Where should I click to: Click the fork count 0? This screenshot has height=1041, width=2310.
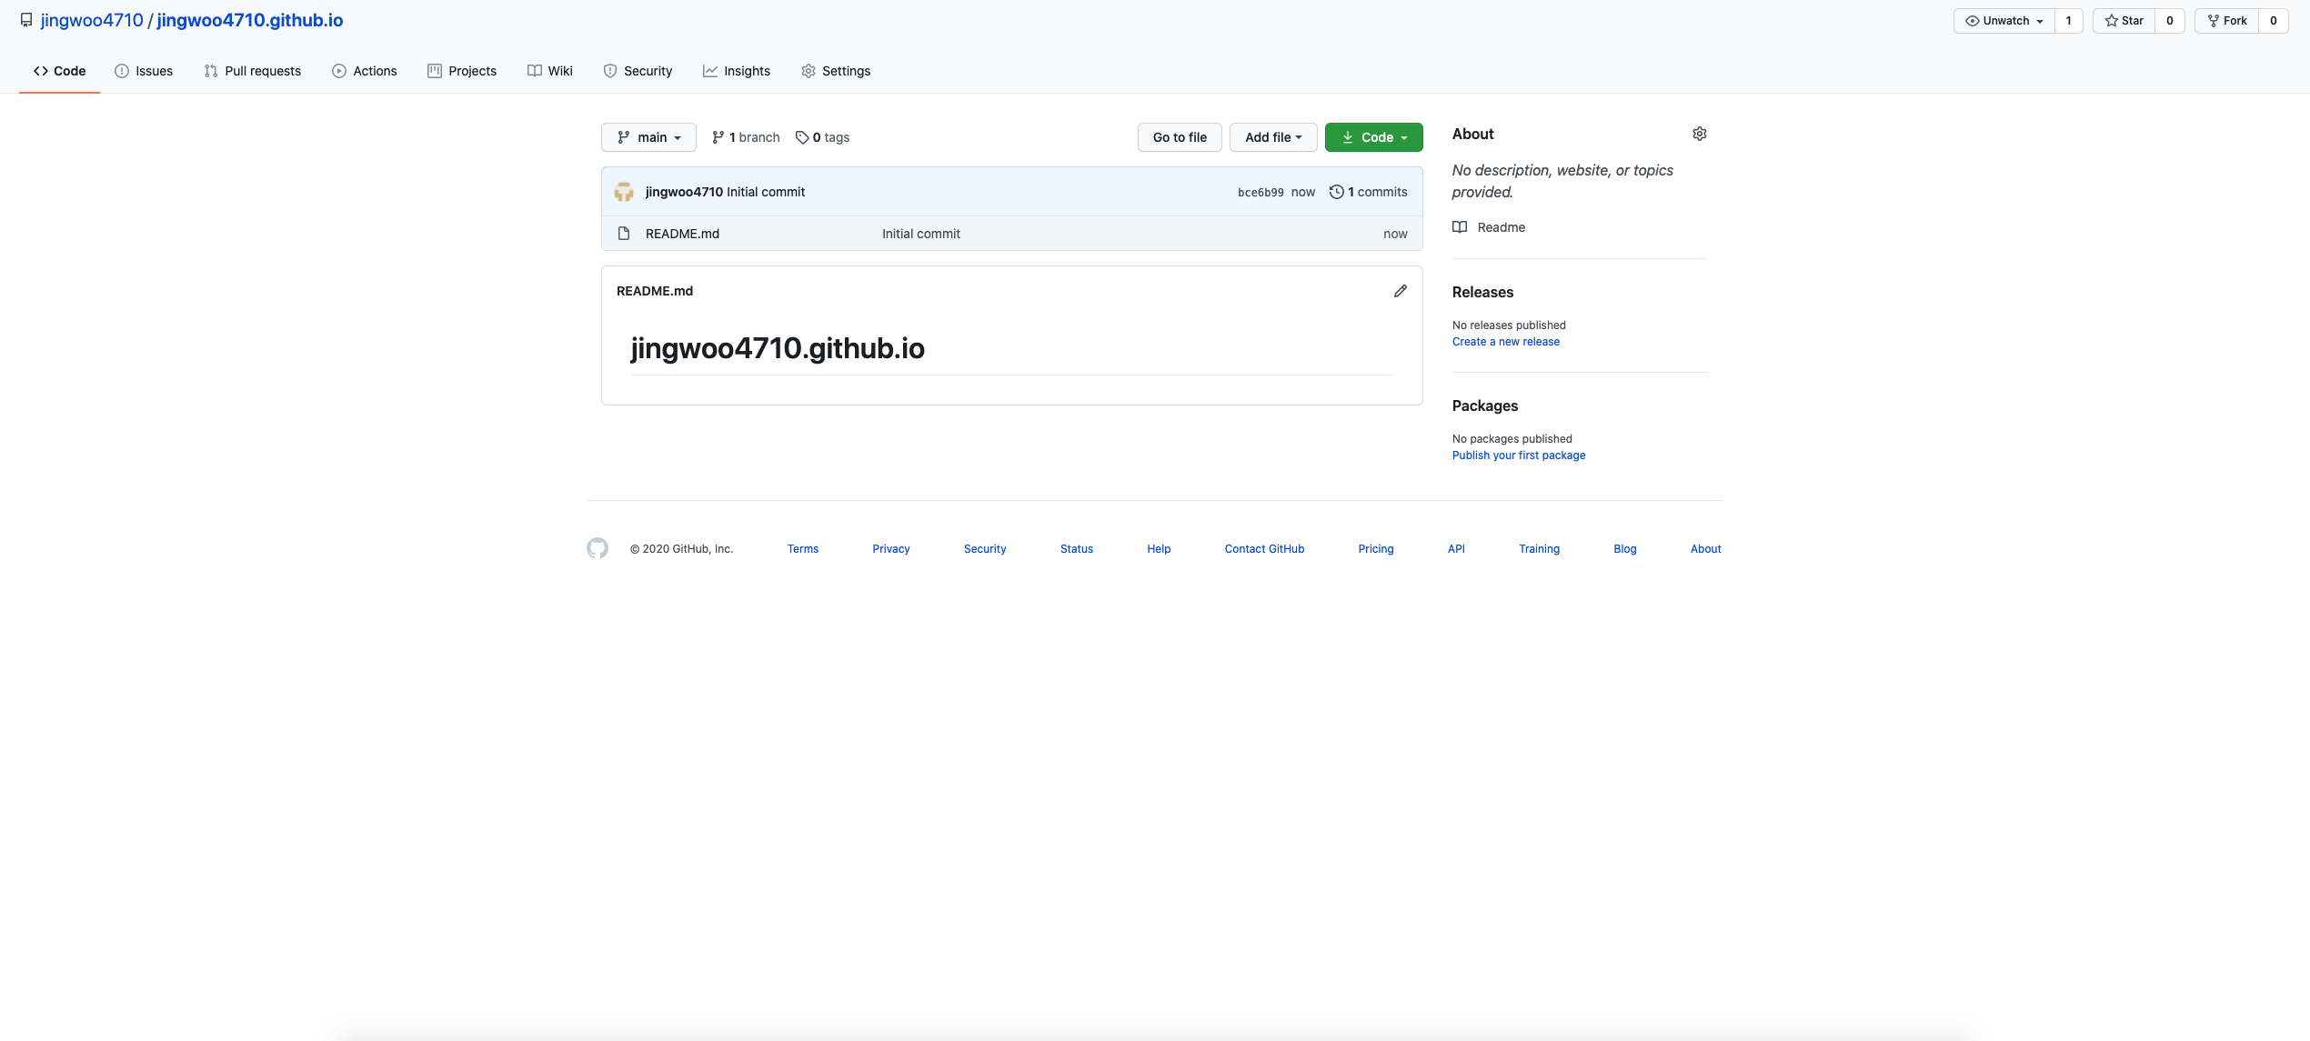tap(2274, 21)
